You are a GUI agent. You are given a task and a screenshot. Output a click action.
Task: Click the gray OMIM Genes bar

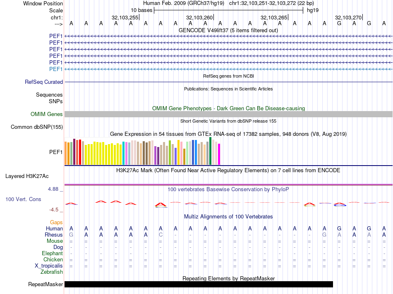pyautogui.click(x=228, y=114)
